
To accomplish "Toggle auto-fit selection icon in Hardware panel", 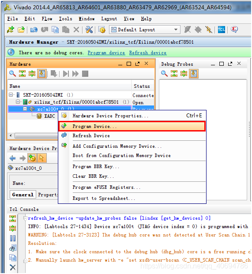I will pyautogui.click(x=42, y=74).
